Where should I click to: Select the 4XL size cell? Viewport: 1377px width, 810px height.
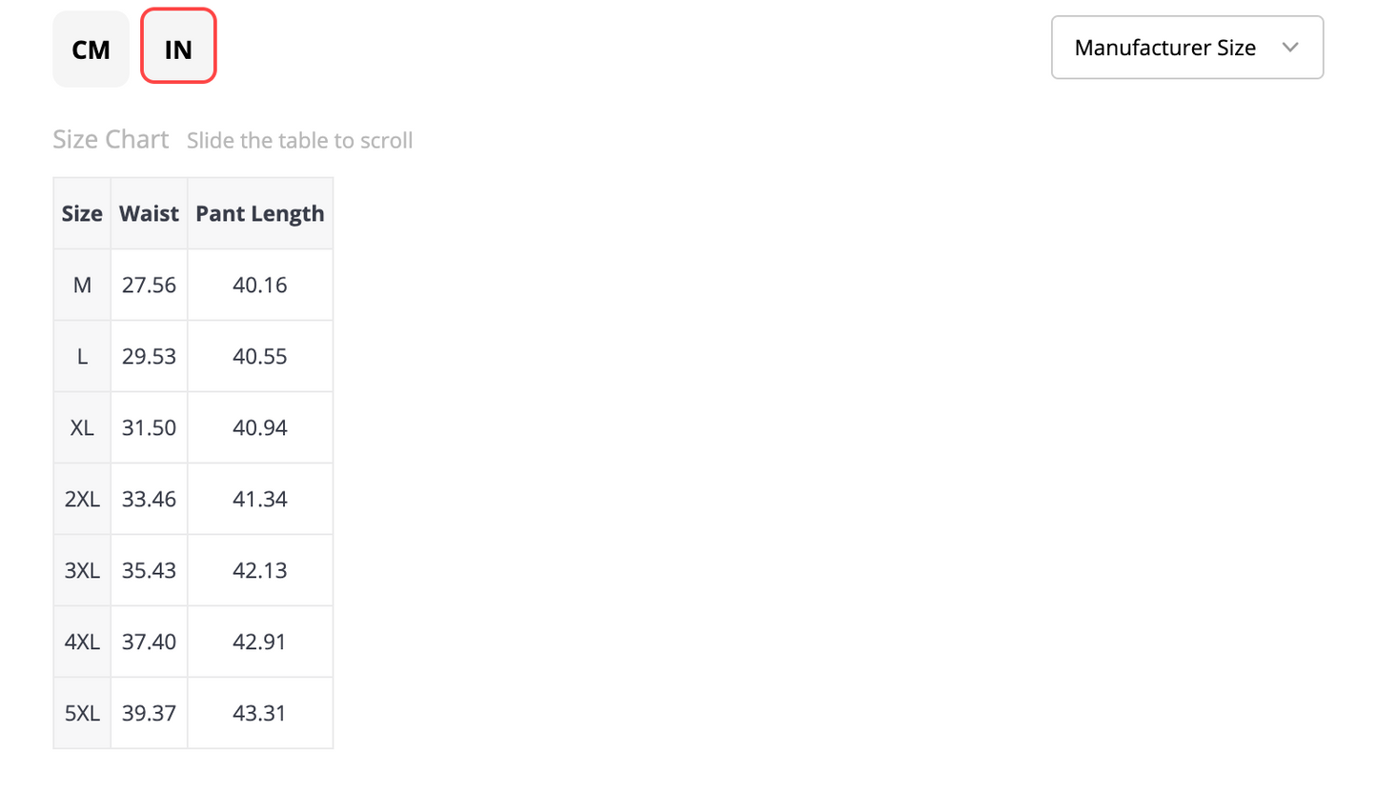point(82,642)
